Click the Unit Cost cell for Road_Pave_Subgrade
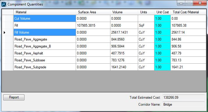This screenshot has width=208, height=112. click(162, 67)
